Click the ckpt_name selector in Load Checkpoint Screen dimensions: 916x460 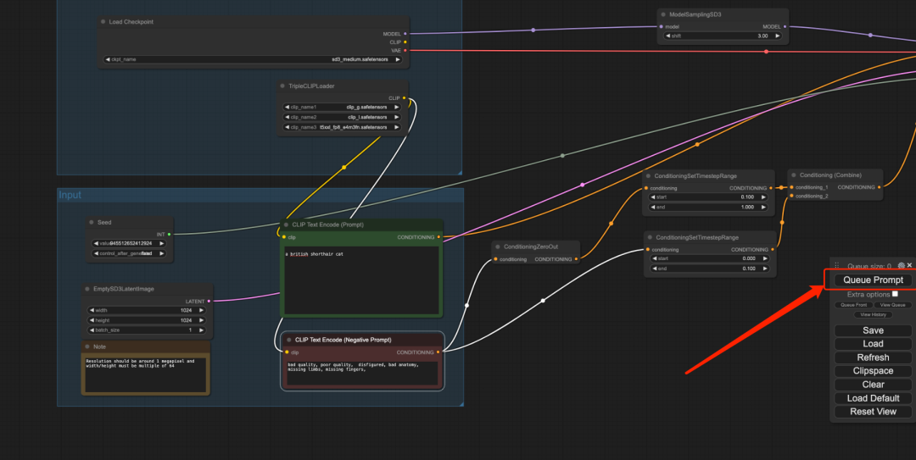coord(254,59)
